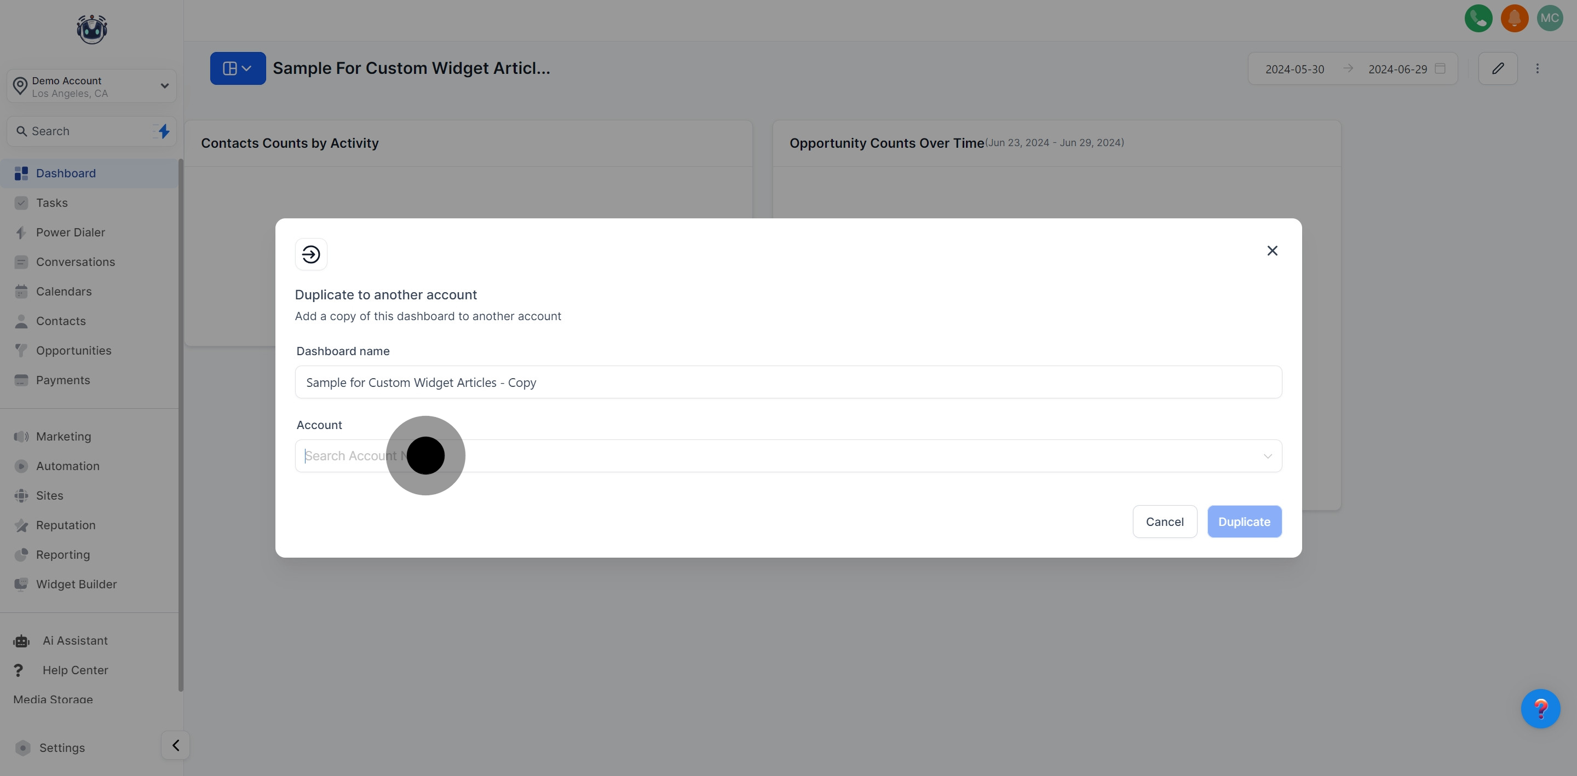Open the three-dot more options menu
Viewport: 1577px width, 776px height.
click(x=1536, y=68)
